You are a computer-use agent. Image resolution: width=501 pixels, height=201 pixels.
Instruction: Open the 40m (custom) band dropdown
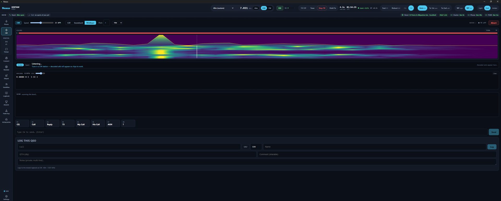pyautogui.click(x=223, y=8)
